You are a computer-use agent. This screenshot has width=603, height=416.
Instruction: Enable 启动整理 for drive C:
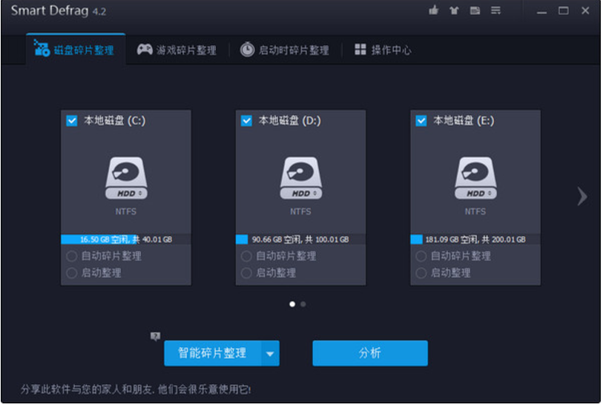pos(72,273)
